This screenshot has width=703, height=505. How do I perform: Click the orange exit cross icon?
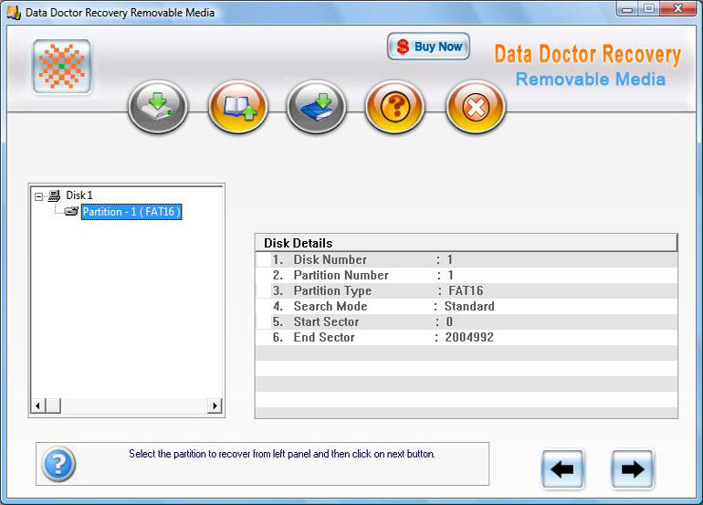pos(476,107)
